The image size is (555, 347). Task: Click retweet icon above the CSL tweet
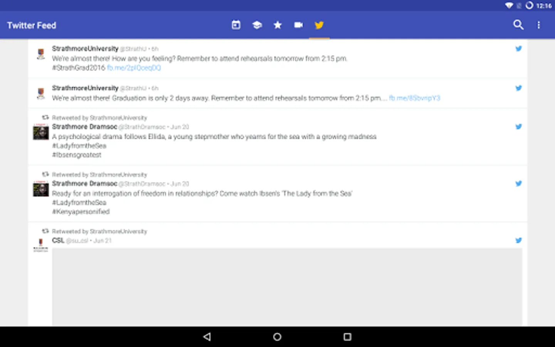point(45,231)
